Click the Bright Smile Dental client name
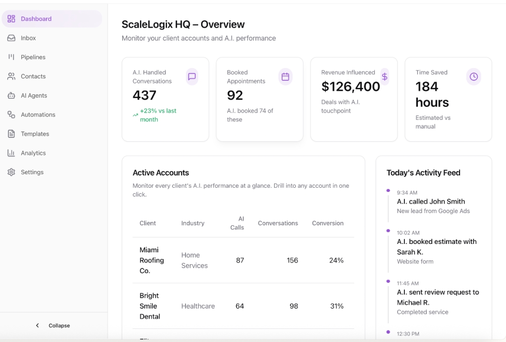Image resolution: width=506 pixels, height=342 pixels. [150, 306]
